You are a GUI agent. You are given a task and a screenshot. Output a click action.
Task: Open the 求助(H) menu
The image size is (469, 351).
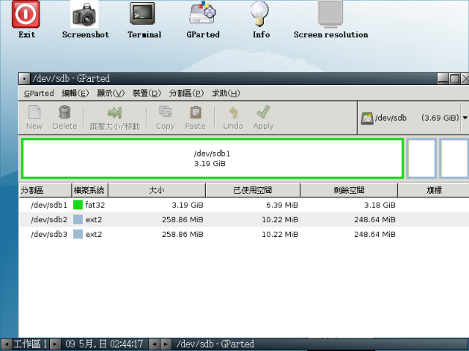(226, 93)
